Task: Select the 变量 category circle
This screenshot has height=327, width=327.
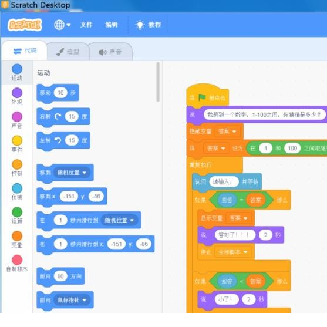Action: 17,236
